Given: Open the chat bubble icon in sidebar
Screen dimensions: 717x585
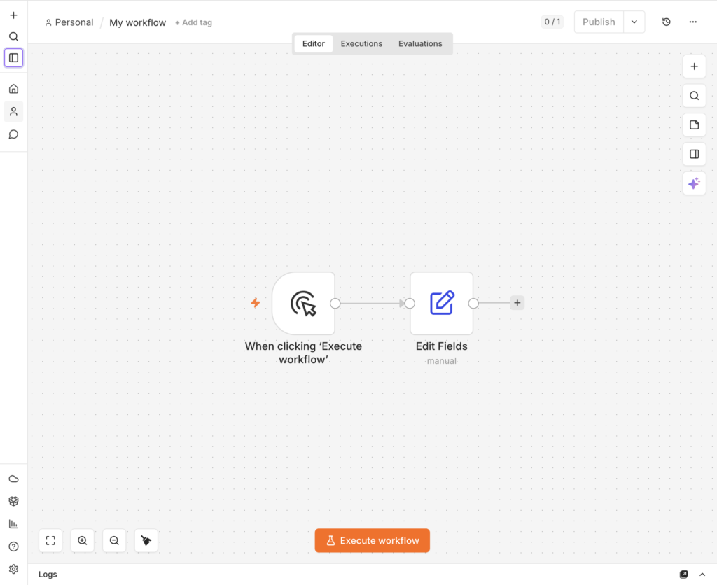Looking at the screenshot, I should click(x=14, y=134).
